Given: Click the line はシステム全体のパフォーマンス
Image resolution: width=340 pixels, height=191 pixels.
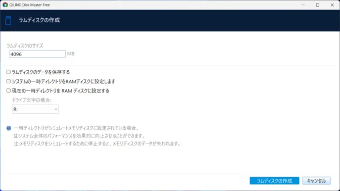Looking at the screenshot, I should coord(79,136).
